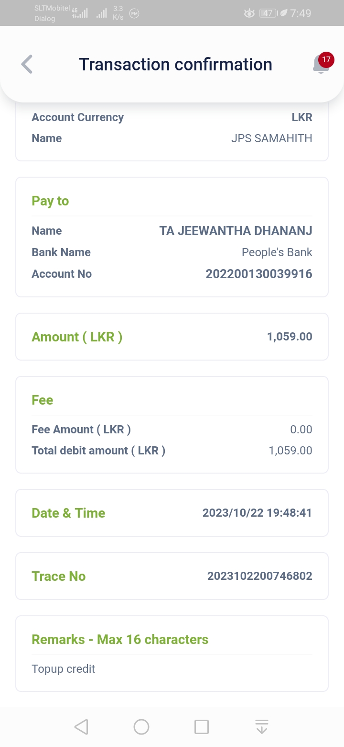
Task: Tap the Transaction confirmation title
Action: [175, 64]
